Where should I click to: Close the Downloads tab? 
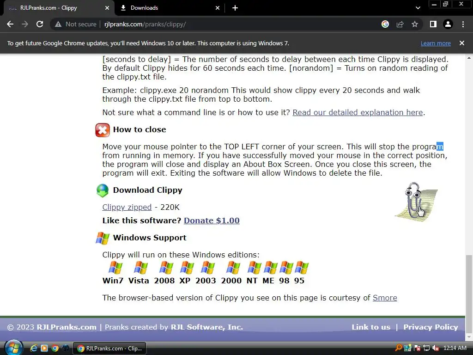point(218,8)
